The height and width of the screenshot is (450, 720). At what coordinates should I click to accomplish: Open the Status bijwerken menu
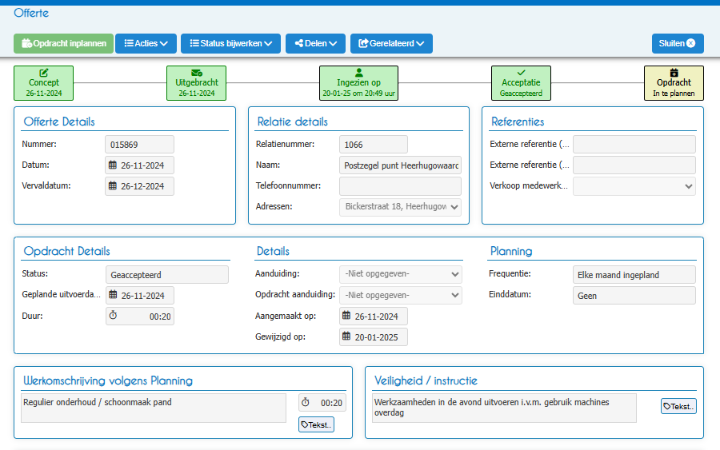point(230,44)
